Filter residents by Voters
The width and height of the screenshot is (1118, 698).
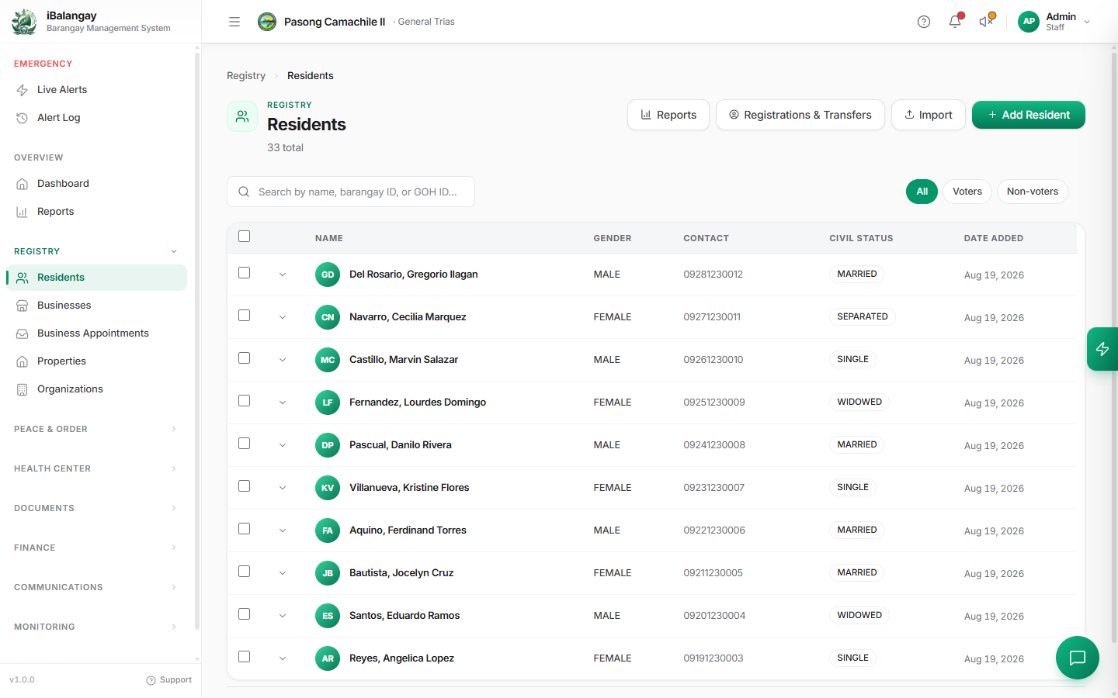pyautogui.click(x=967, y=192)
